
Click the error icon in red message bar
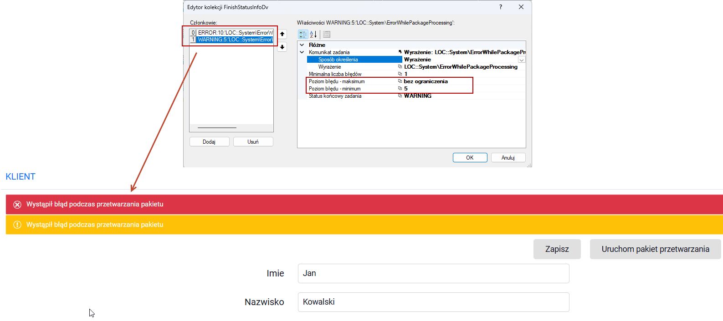pos(17,205)
